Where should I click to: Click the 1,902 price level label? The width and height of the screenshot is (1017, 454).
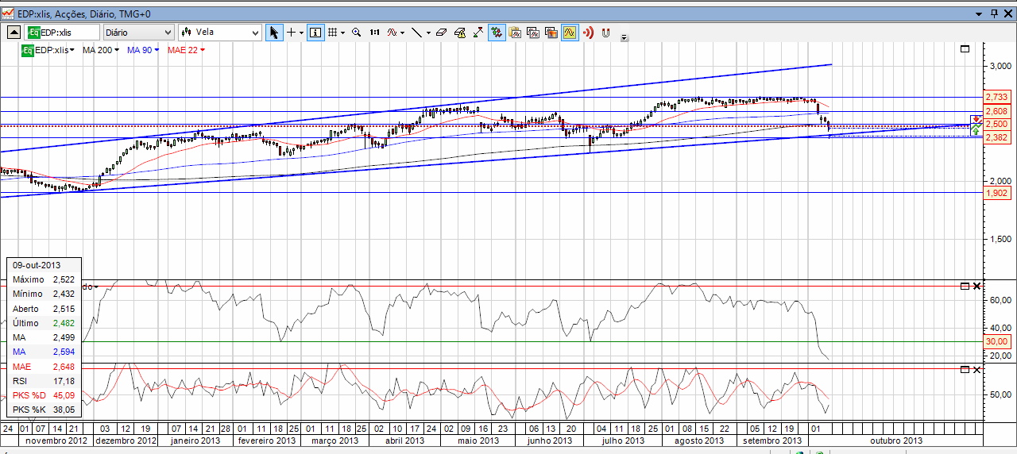coord(996,192)
